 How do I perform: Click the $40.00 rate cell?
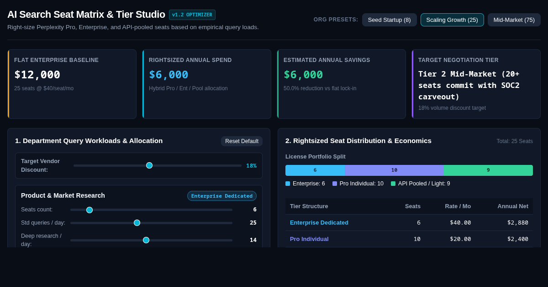coord(460,222)
